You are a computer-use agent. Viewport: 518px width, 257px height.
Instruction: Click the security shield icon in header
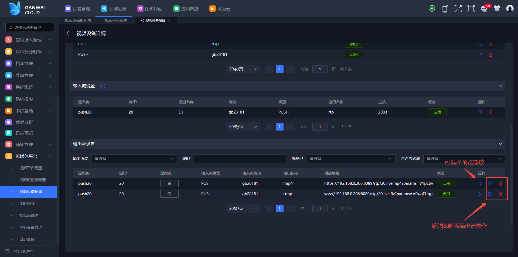432,9
